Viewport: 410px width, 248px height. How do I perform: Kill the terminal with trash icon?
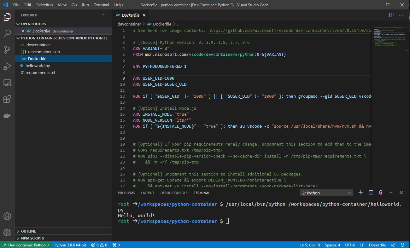381,193
